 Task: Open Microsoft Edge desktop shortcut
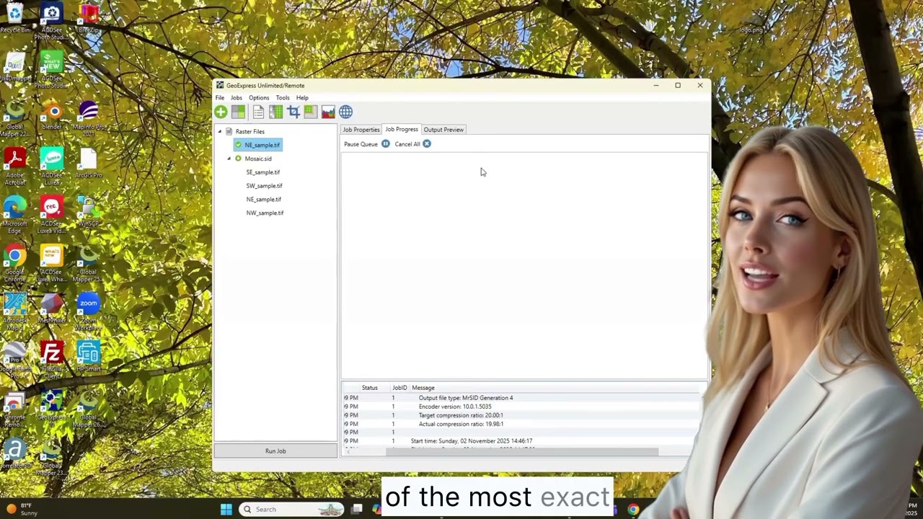(x=15, y=216)
